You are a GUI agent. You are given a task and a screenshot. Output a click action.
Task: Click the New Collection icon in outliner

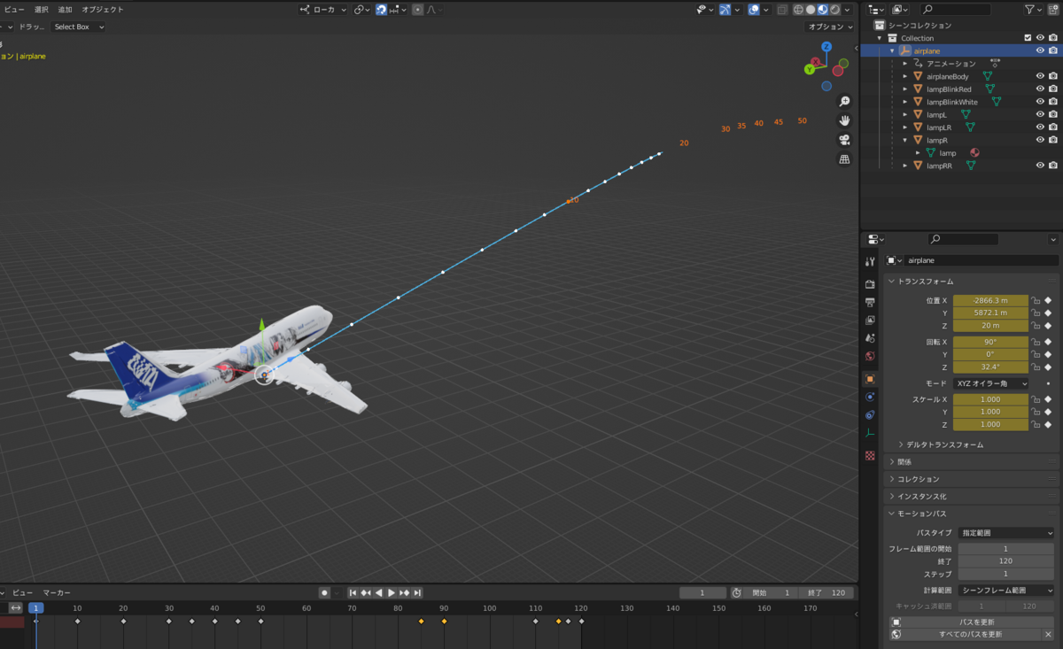tap(1053, 10)
